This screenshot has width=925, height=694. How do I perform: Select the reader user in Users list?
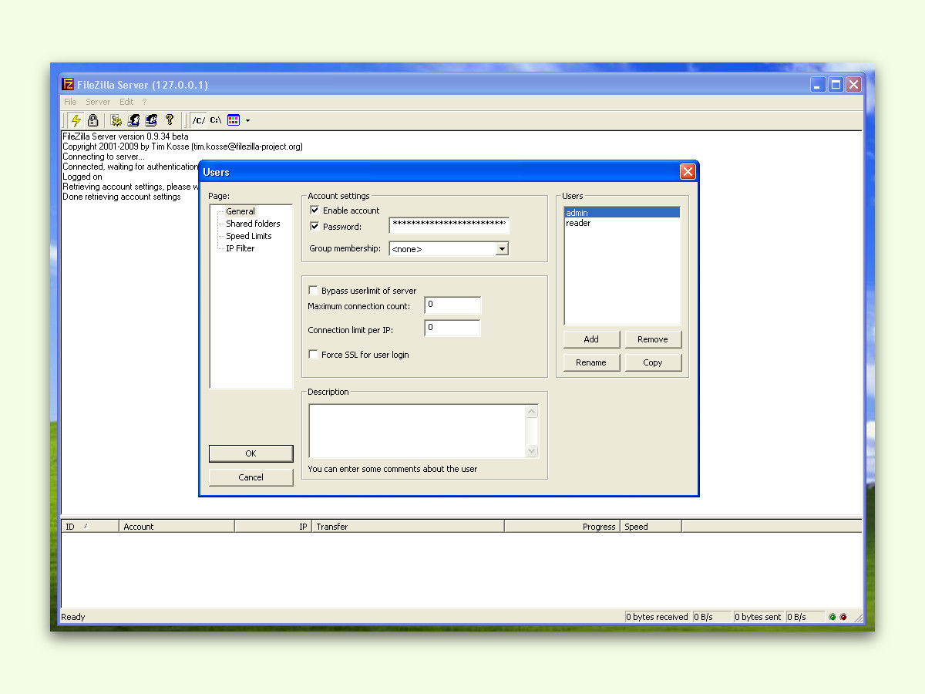click(x=622, y=223)
